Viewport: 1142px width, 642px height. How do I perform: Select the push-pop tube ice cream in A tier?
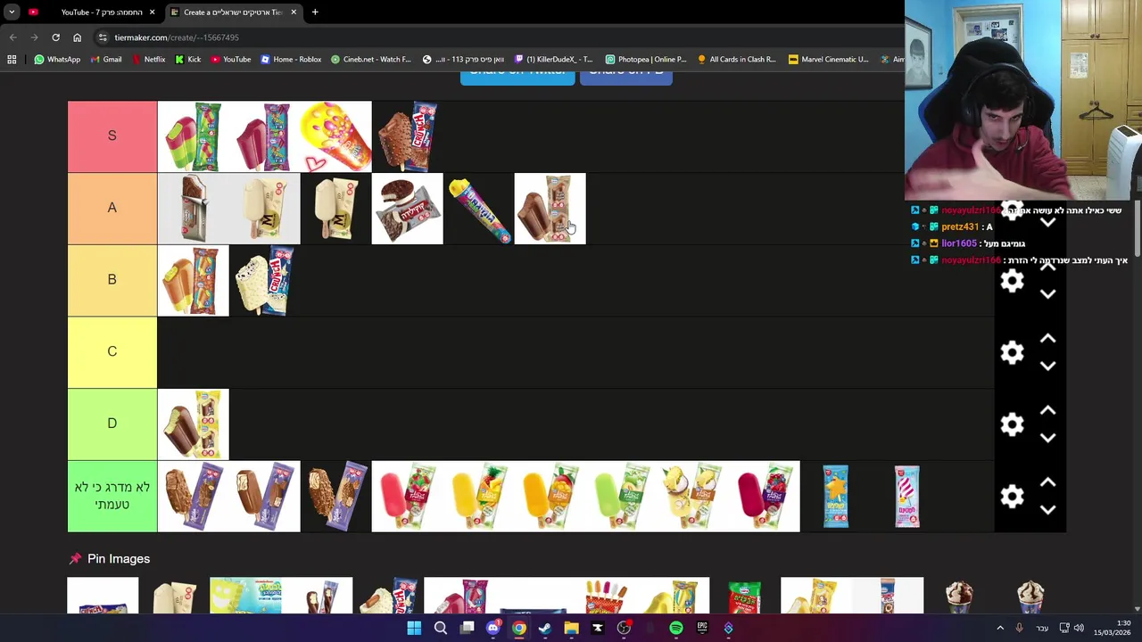tap(479, 209)
